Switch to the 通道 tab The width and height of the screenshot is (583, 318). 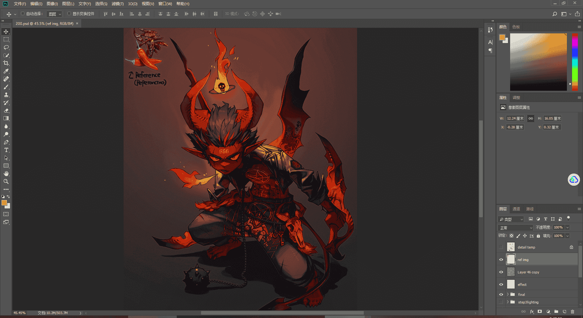click(x=516, y=209)
